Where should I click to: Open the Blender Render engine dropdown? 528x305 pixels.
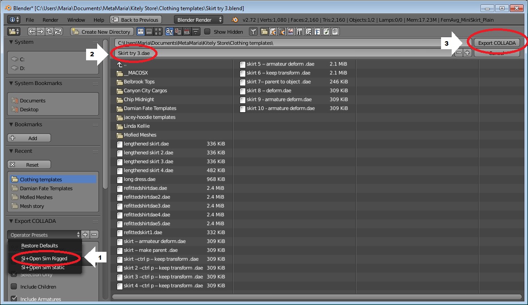click(198, 20)
